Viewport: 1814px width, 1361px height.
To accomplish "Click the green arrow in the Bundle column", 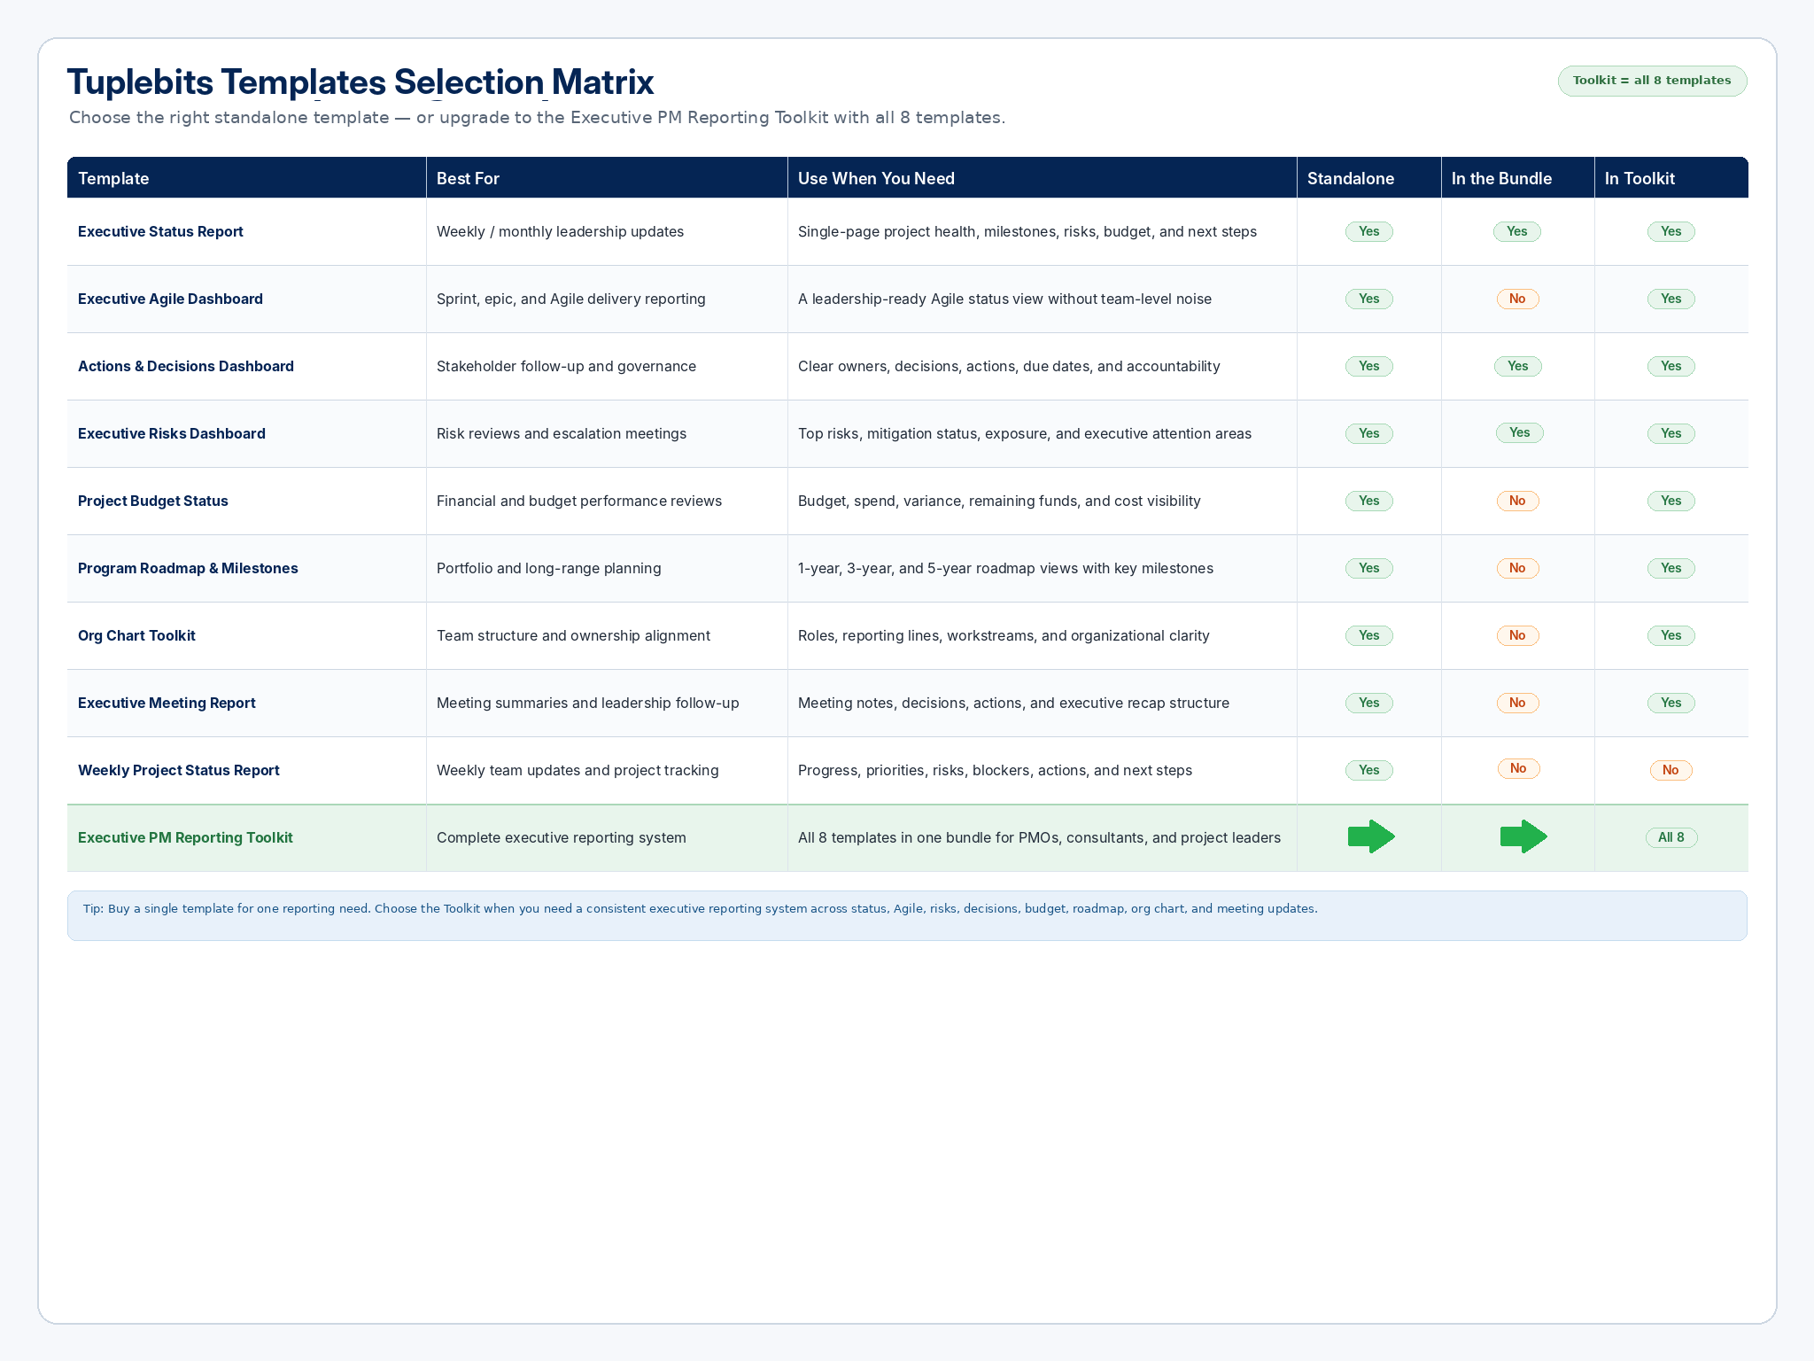I will [1523, 836].
